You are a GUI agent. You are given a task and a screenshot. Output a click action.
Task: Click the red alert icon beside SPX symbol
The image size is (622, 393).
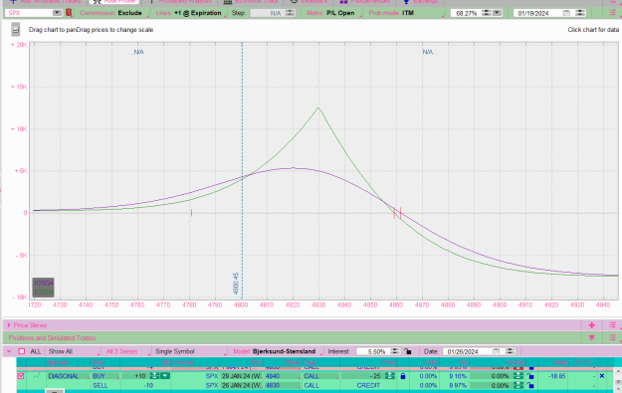click(x=69, y=13)
